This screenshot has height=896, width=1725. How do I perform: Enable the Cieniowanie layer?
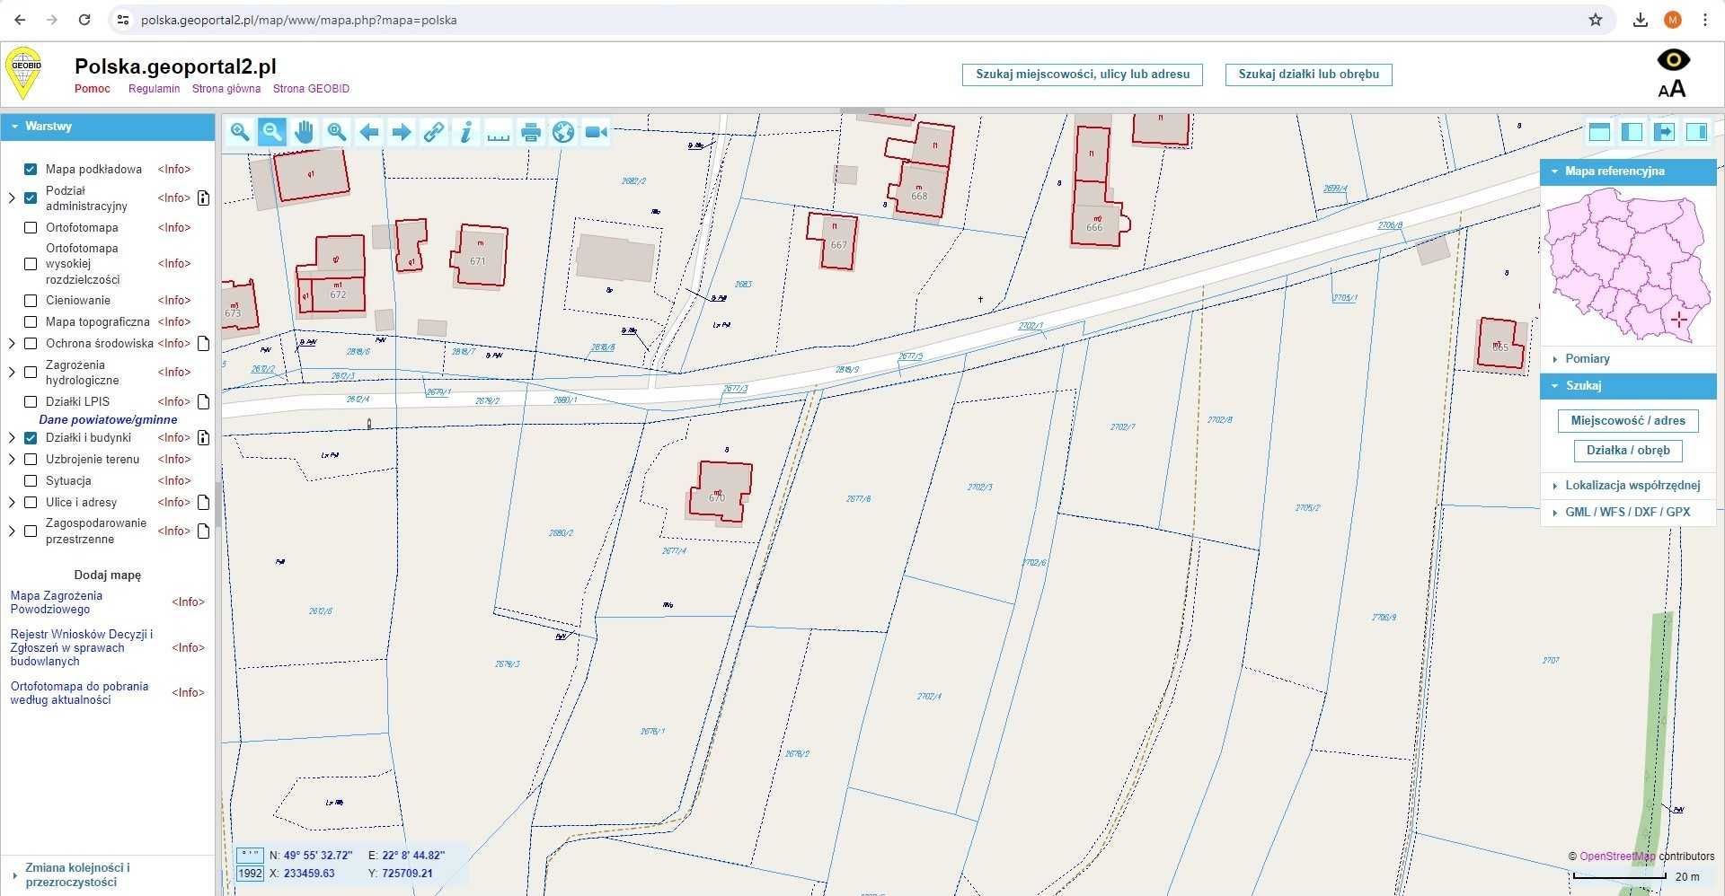31,301
